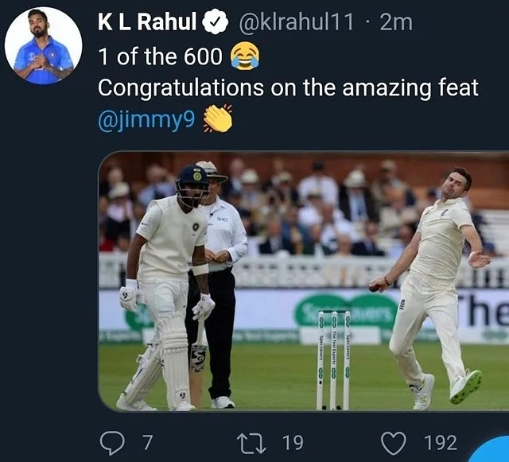The width and height of the screenshot is (509, 462).
Task: Open the attached cricket match photo
Action: click(x=303, y=281)
